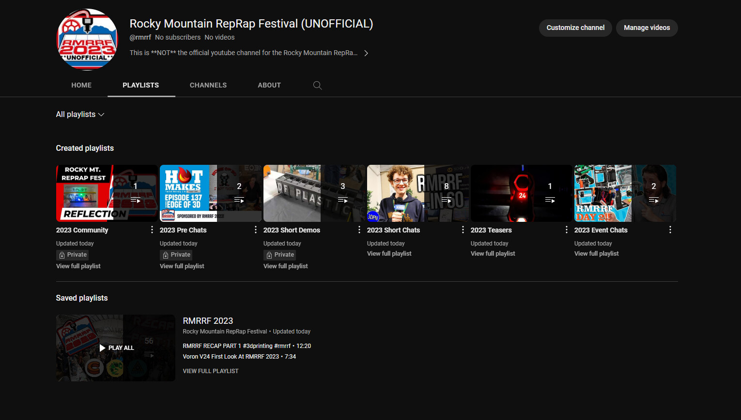Expand the channel description chevron arrow
Screen dimensions: 741x420
click(x=366, y=53)
